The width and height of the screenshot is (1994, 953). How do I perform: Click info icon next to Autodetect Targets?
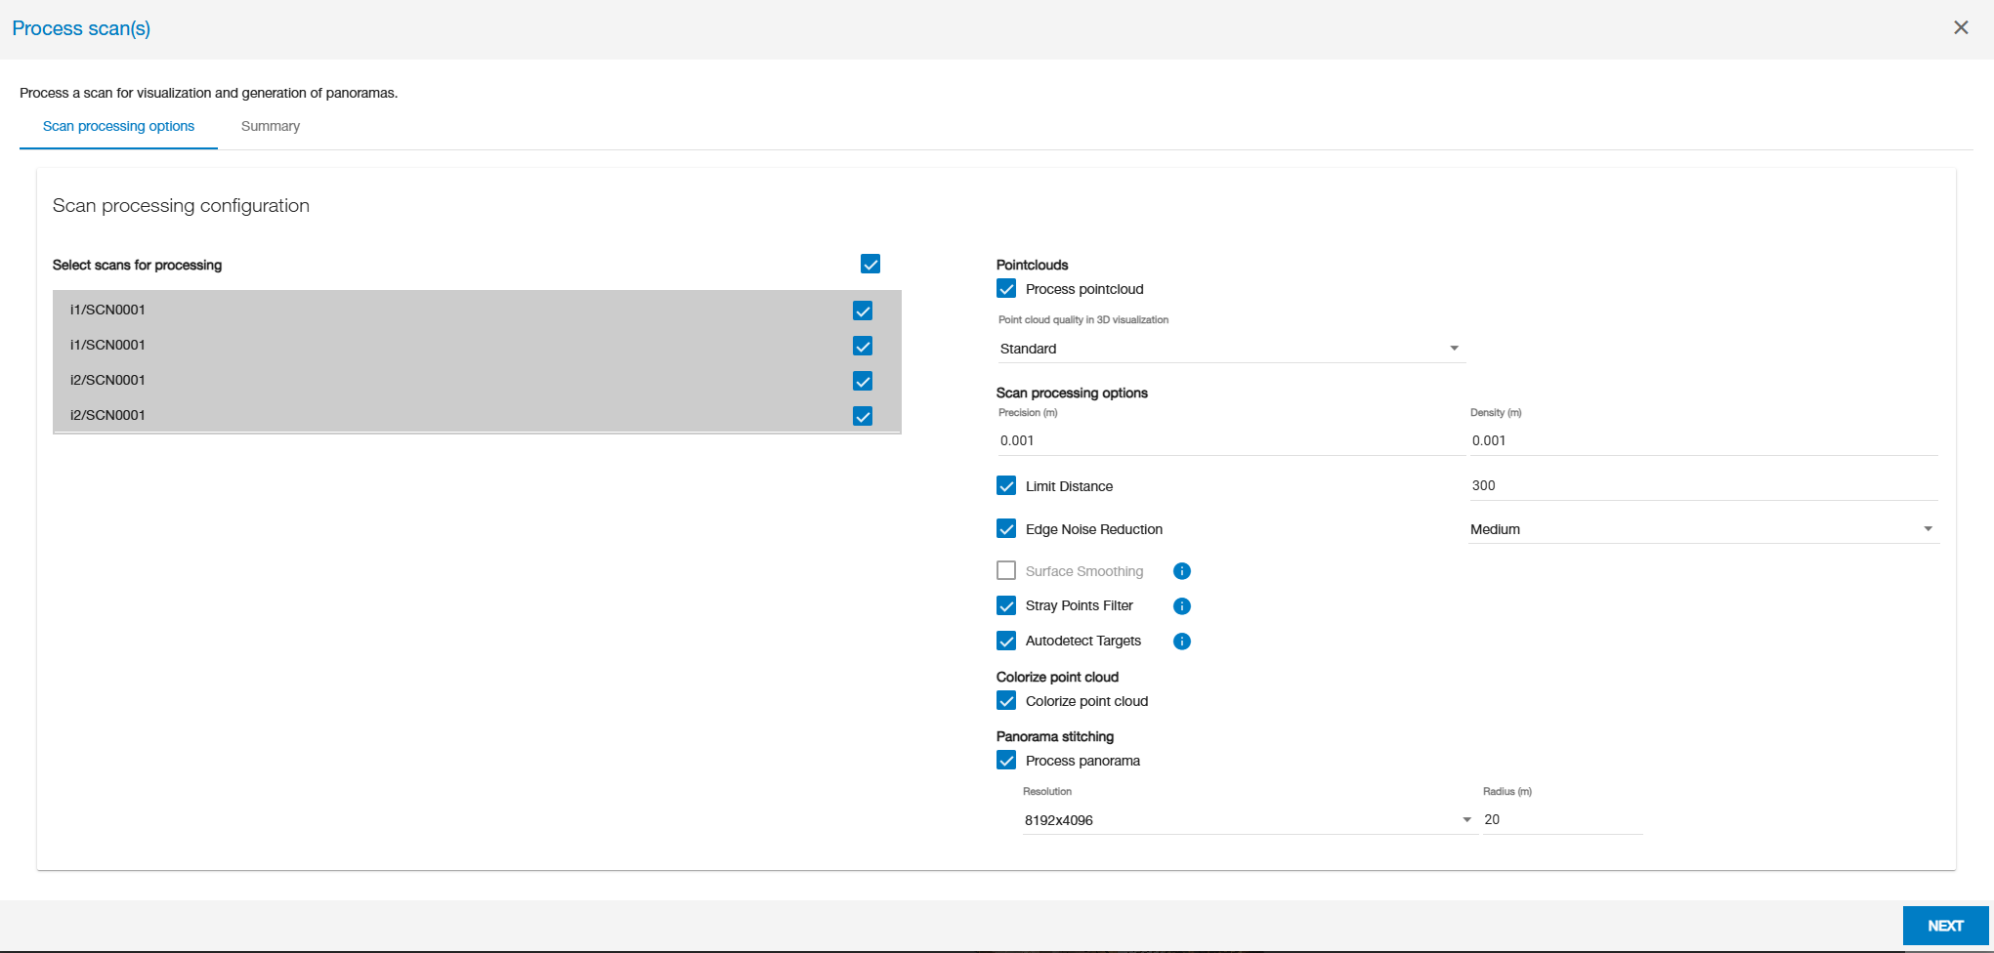[x=1181, y=642]
